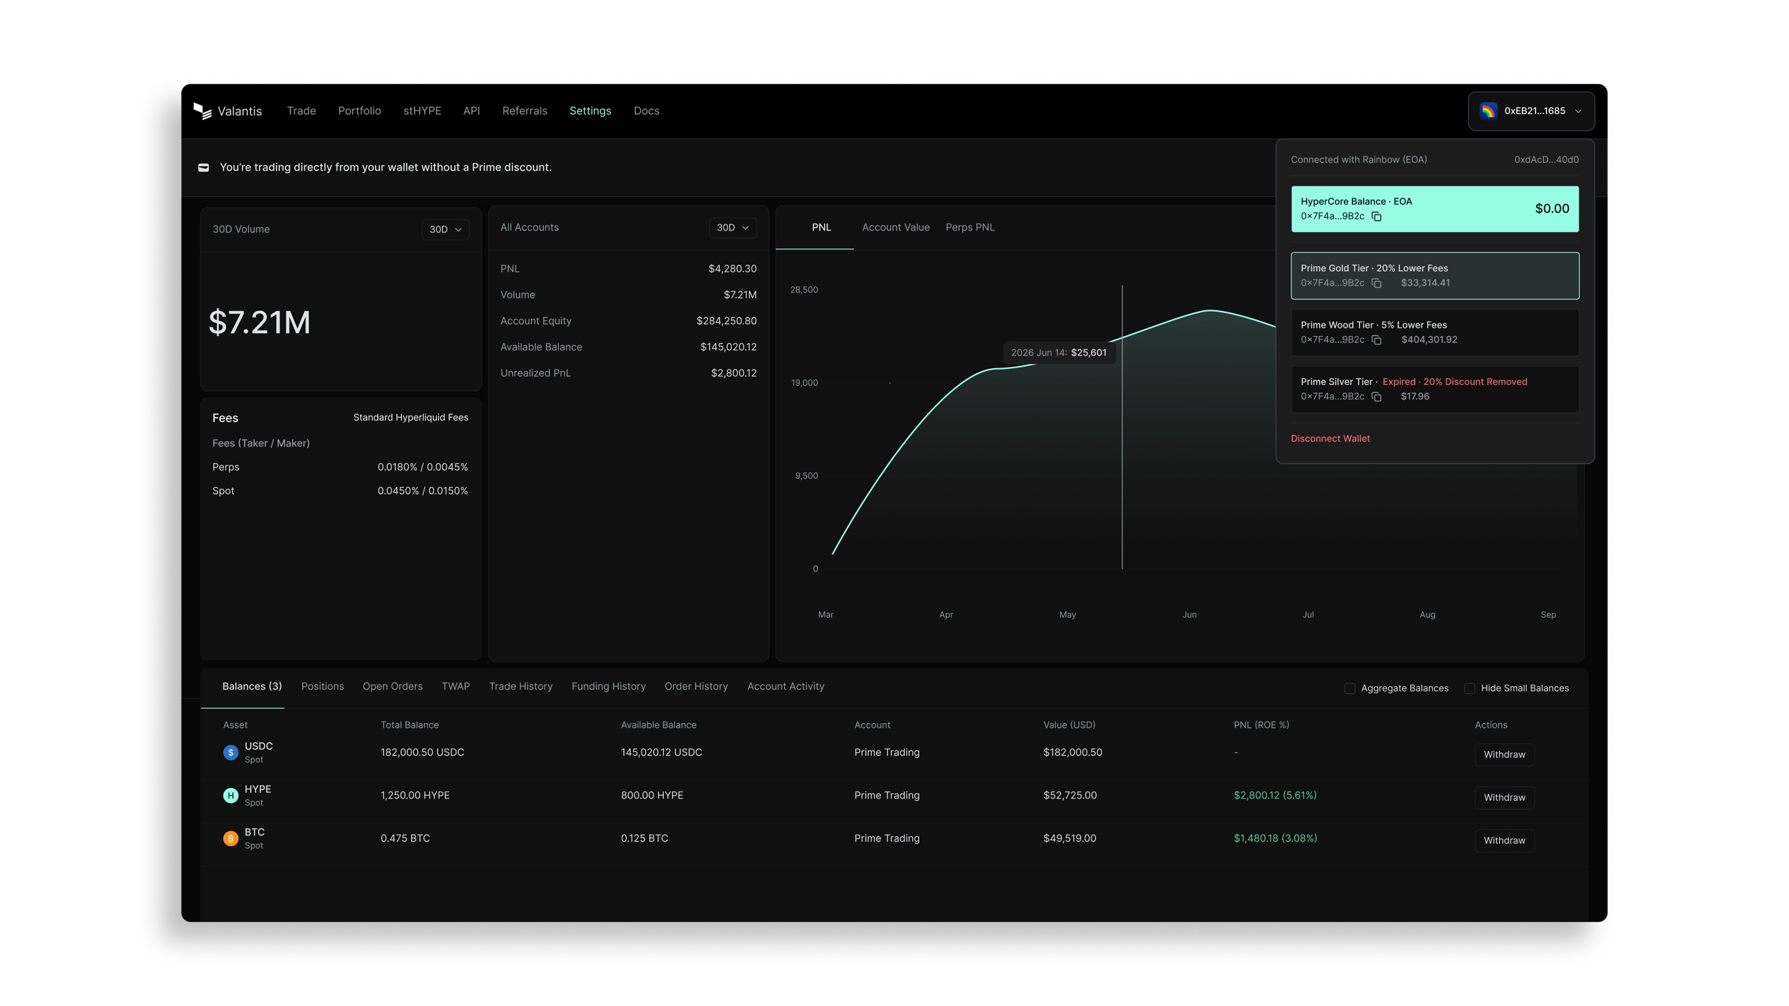This screenshot has width=1789, height=1006.
Task: Click the Valantis logo icon
Action: [x=202, y=111]
